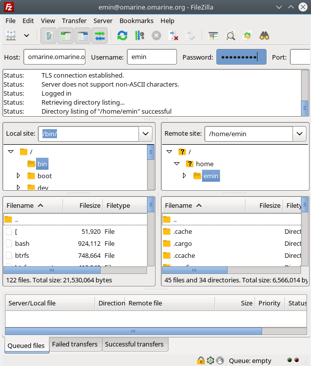The width and height of the screenshot is (311, 366).
Task: Open the Local site path dropdown
Action: tap(145, 134)
